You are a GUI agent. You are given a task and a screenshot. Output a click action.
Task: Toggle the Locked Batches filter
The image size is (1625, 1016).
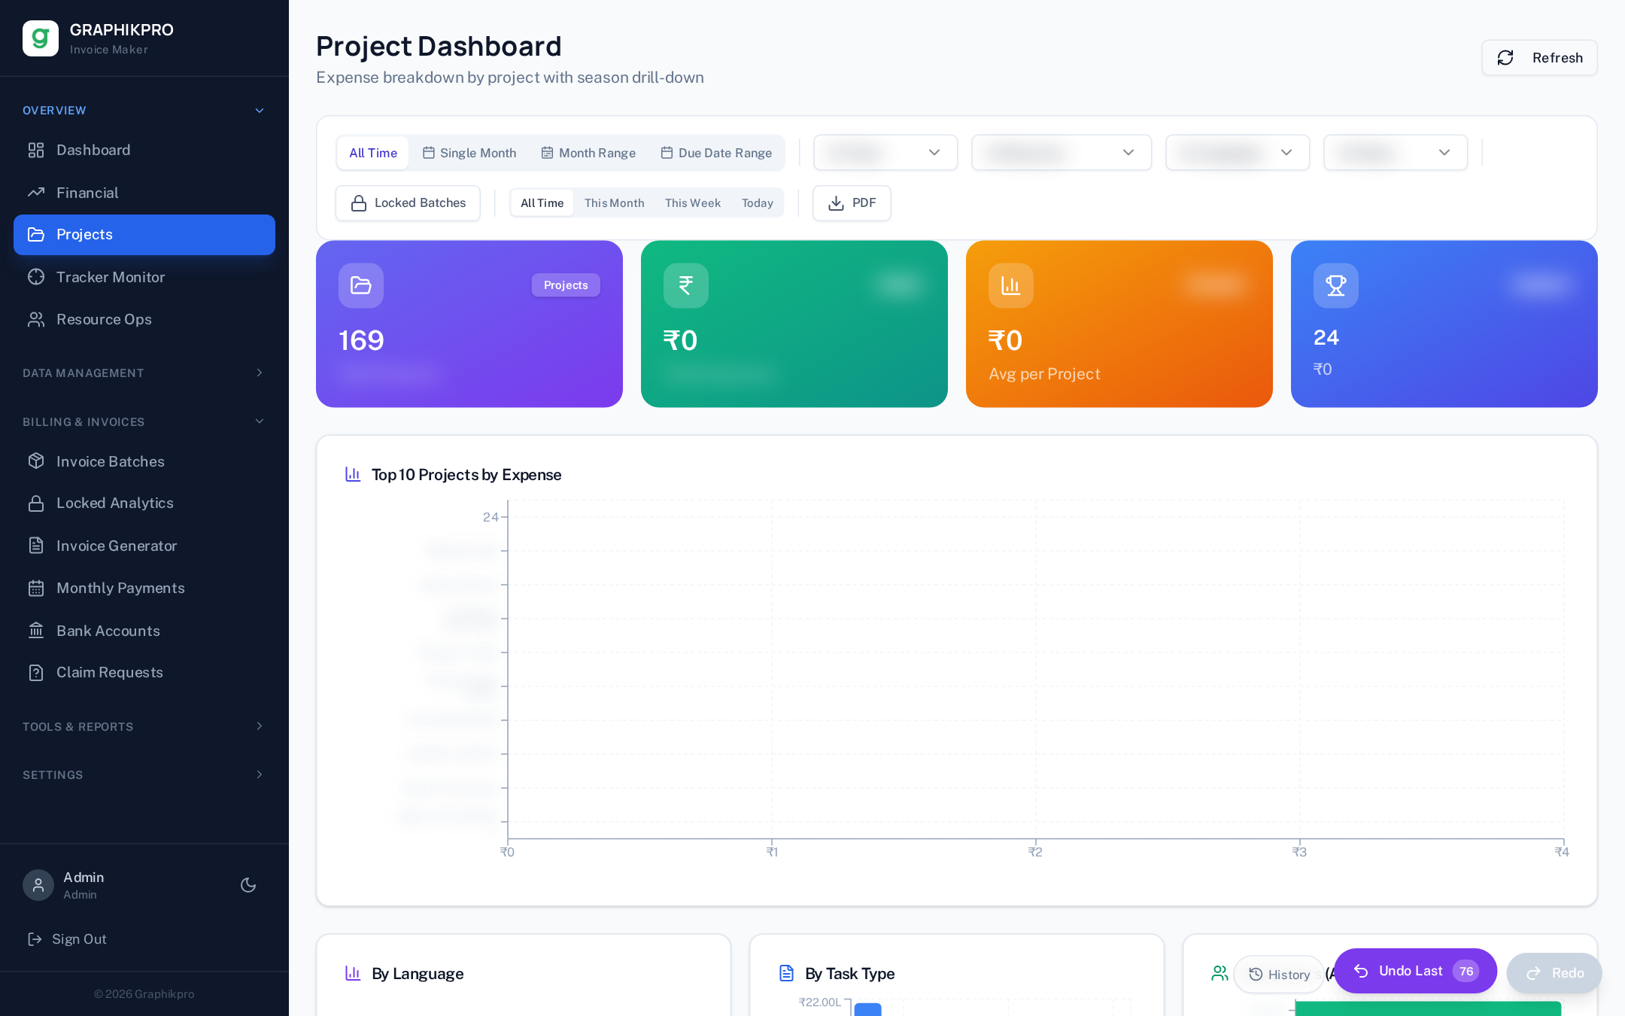click(408, 203)
